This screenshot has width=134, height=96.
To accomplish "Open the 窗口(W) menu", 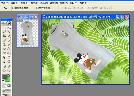I will (x=74, y=3).
